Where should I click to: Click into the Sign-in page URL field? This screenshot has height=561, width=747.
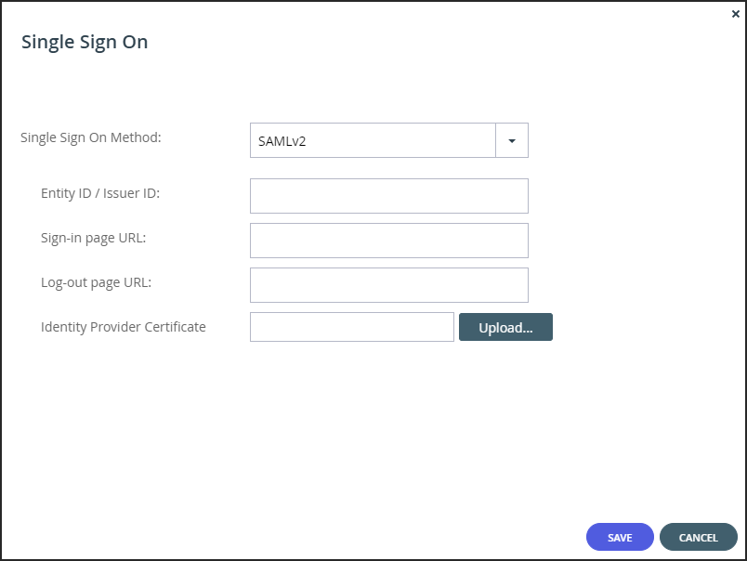pyautogui.click(x=388, y=241)
